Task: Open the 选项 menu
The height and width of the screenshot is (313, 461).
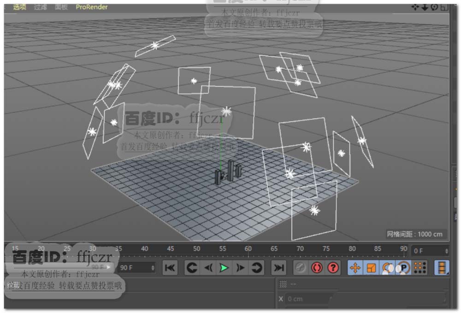Action: [19, 7]
